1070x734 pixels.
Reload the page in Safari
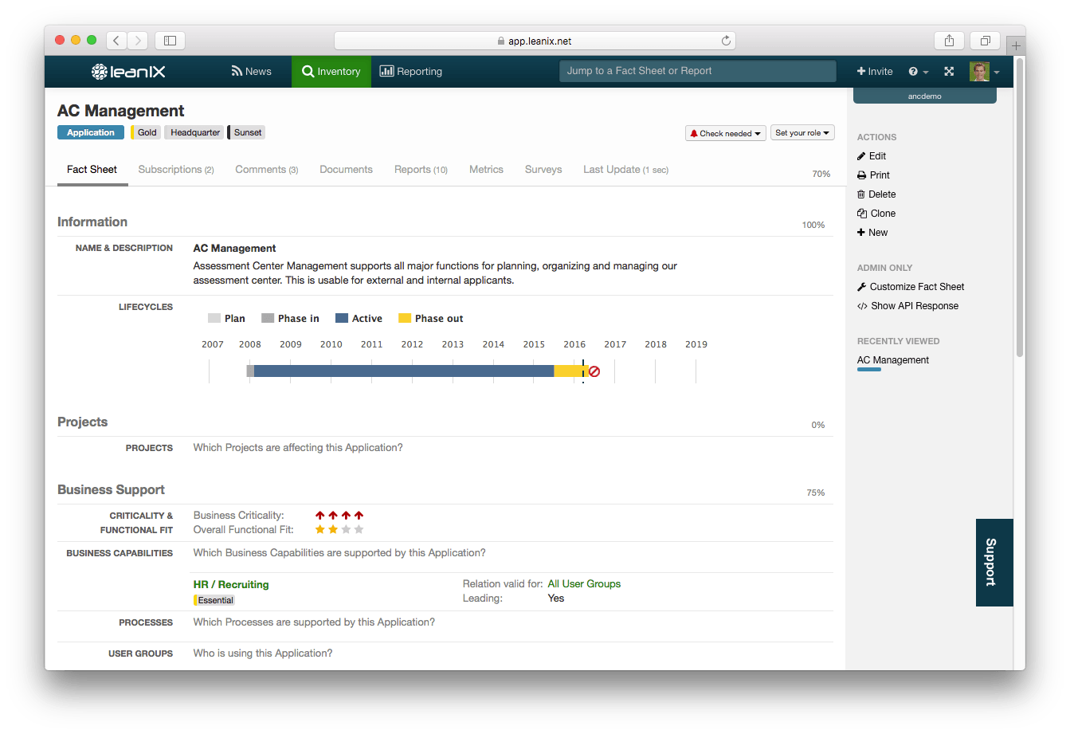[726, 41]
